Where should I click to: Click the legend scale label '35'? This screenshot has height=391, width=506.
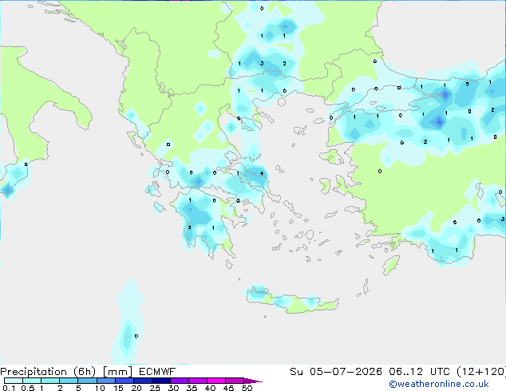click(x=192, y=388)
